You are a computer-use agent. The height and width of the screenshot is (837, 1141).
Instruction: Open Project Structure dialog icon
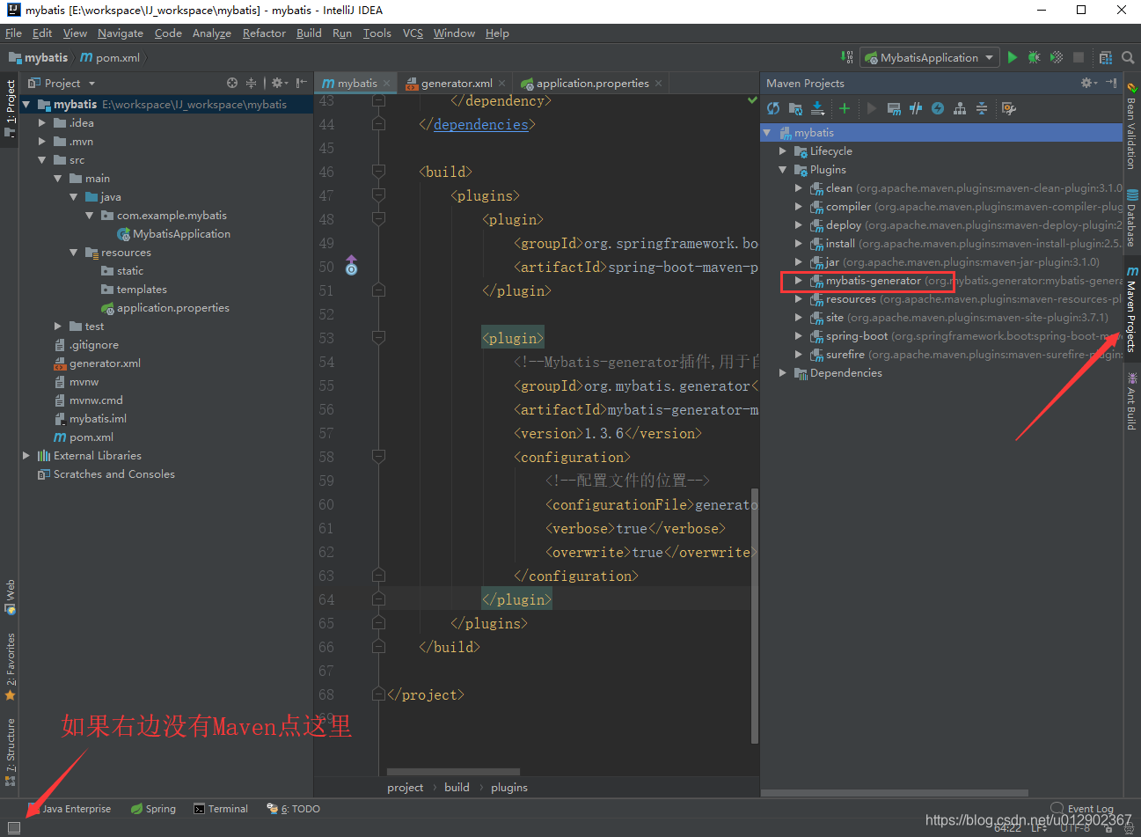(1106, 57)
